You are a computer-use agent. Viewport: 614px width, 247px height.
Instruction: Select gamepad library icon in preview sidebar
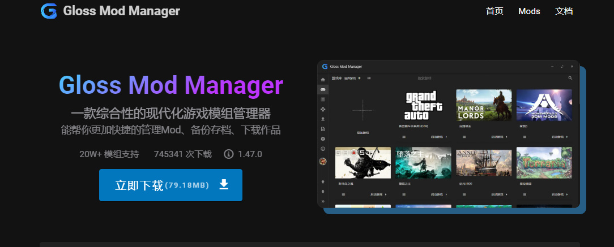[x=323, y=89]
